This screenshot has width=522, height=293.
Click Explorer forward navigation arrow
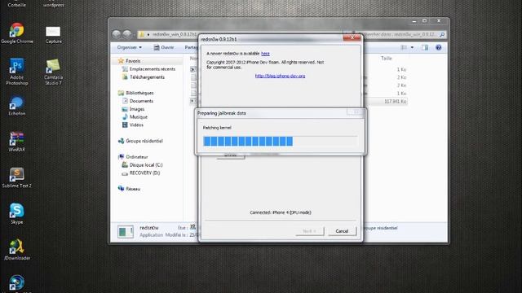pyautogui.click(x=127, y=34)
